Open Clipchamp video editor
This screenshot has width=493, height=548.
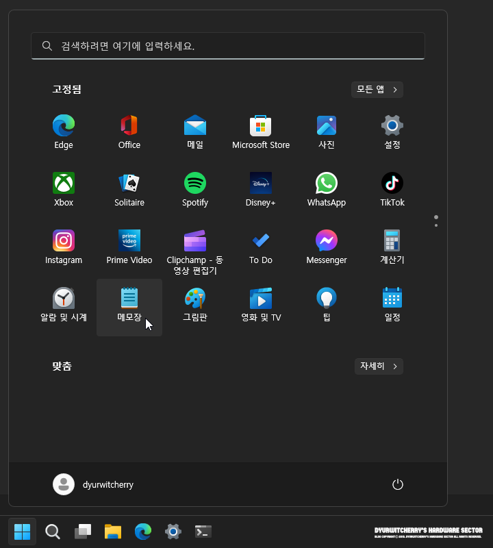[x=195, y=251]
